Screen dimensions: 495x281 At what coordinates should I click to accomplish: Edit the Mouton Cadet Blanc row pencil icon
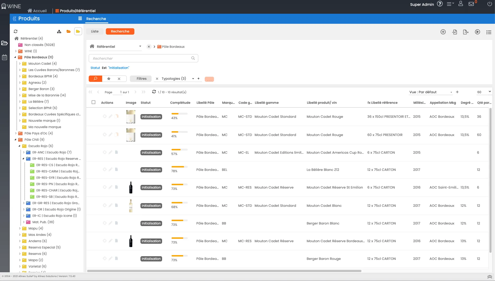[x=110, y=205]
